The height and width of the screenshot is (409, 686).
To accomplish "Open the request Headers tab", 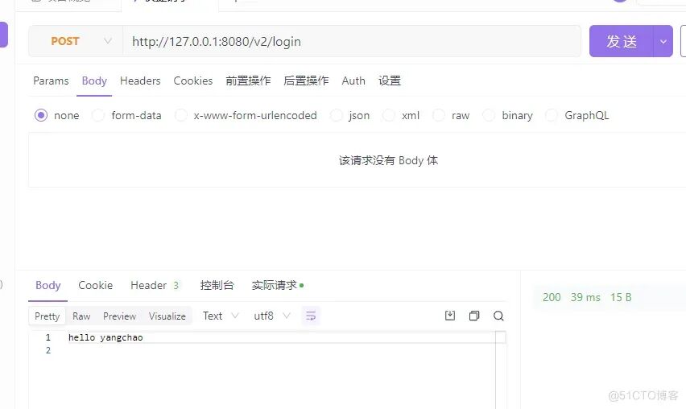I will point(140,81).
